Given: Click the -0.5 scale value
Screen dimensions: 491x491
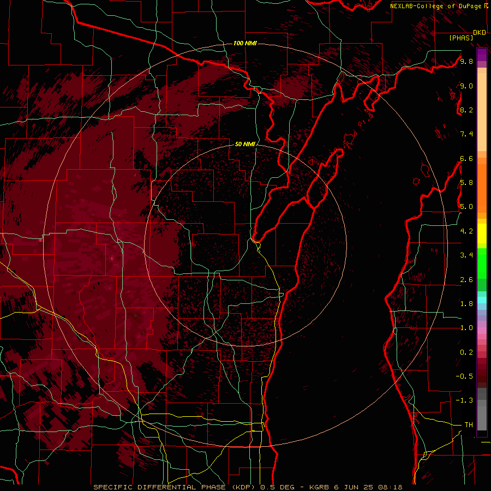Looking at the screenshot, I should click(464, 376).
